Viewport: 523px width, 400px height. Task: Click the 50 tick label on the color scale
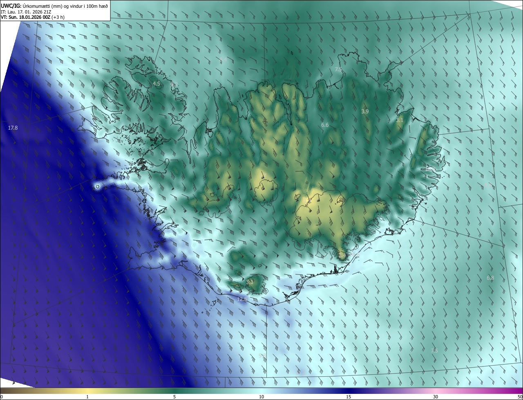(520, 397)
